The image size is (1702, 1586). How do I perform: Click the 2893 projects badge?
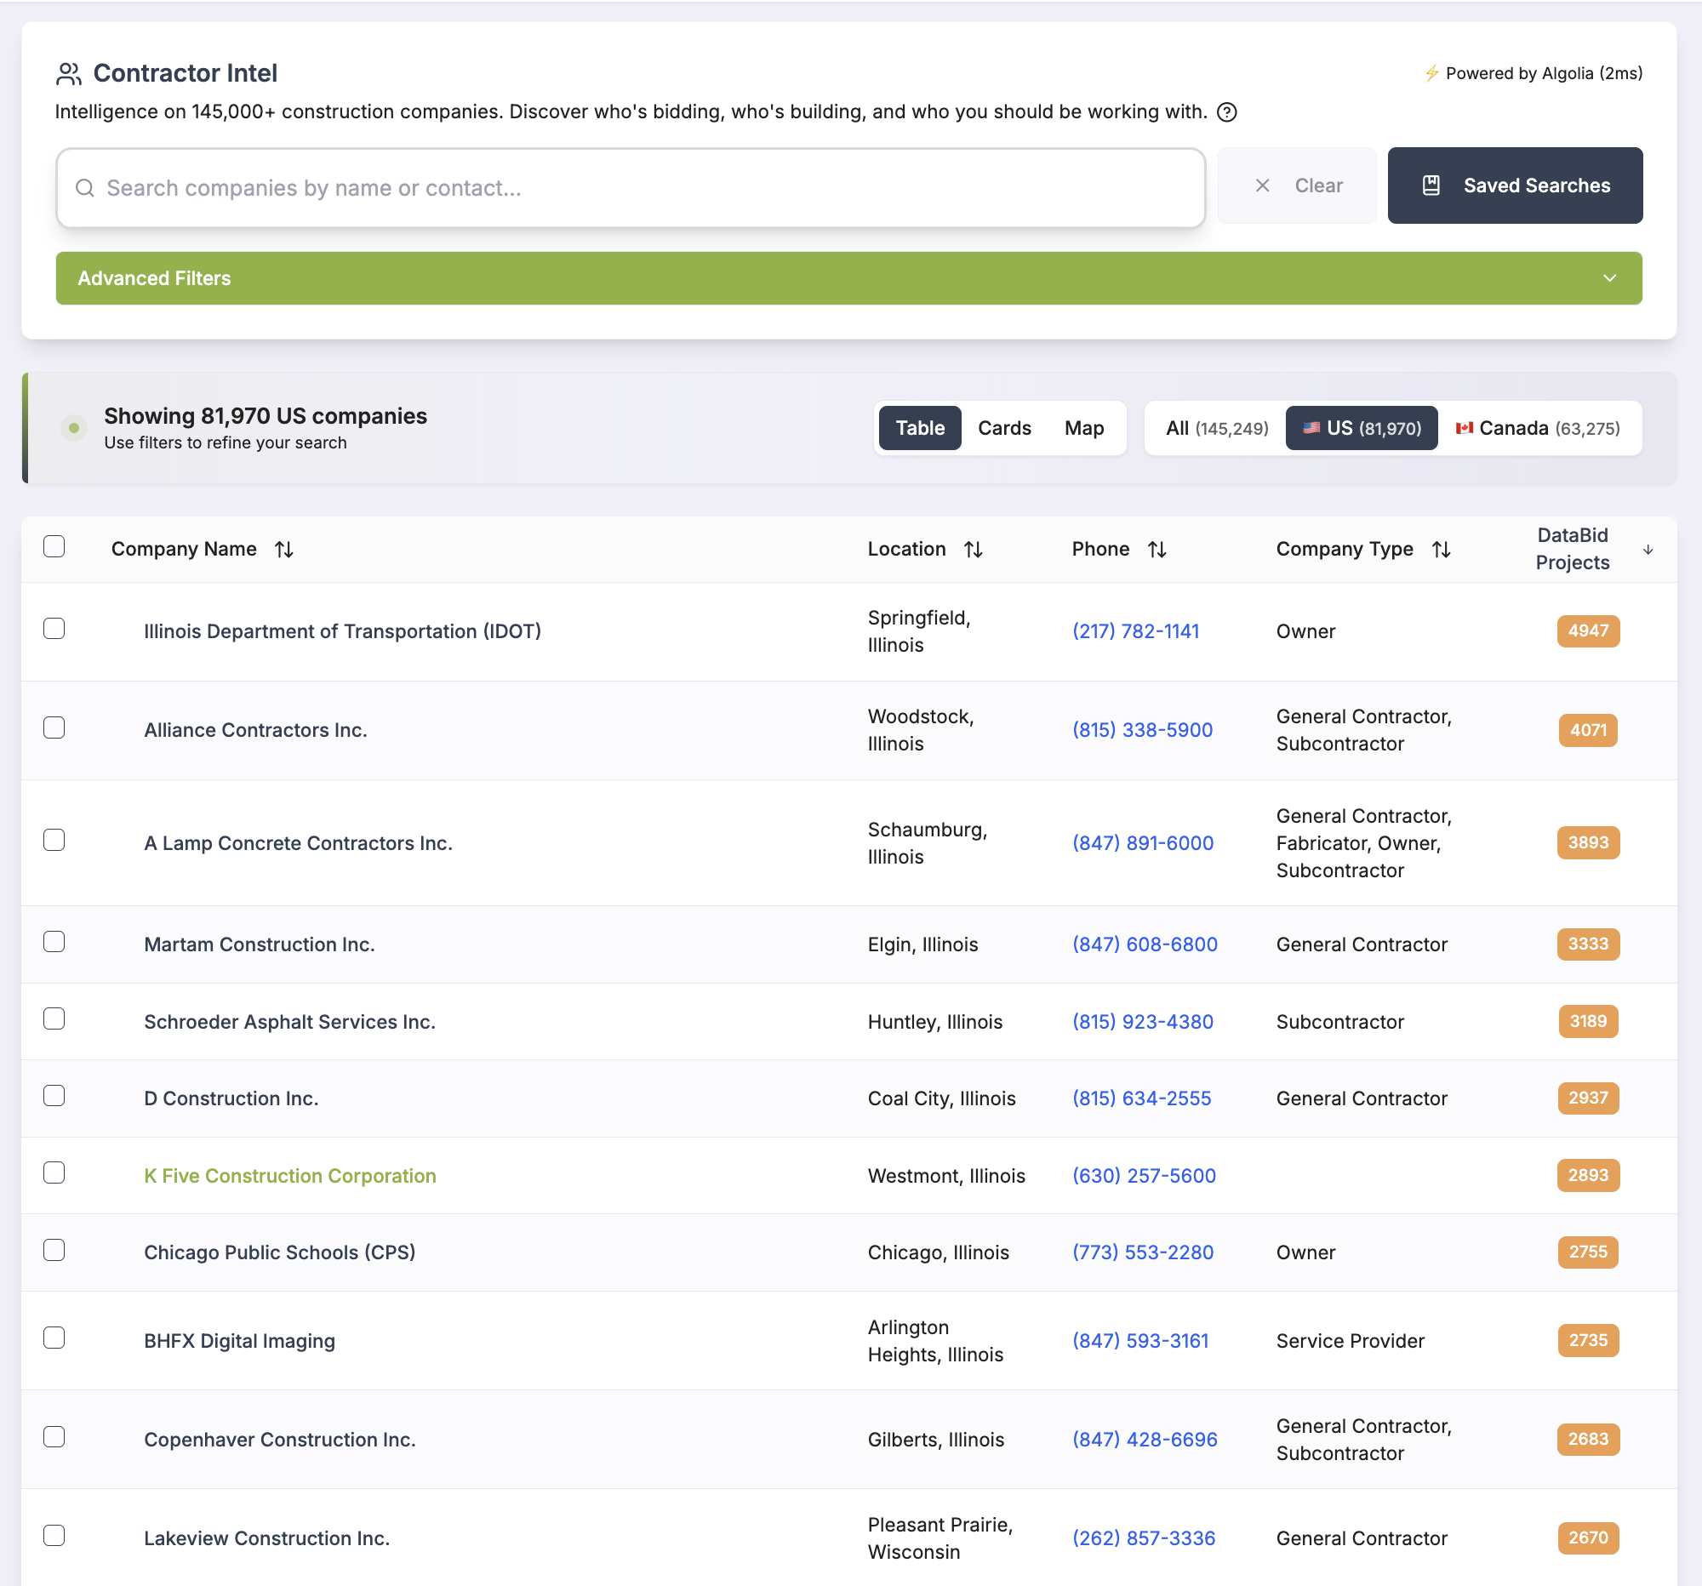1588,1175
